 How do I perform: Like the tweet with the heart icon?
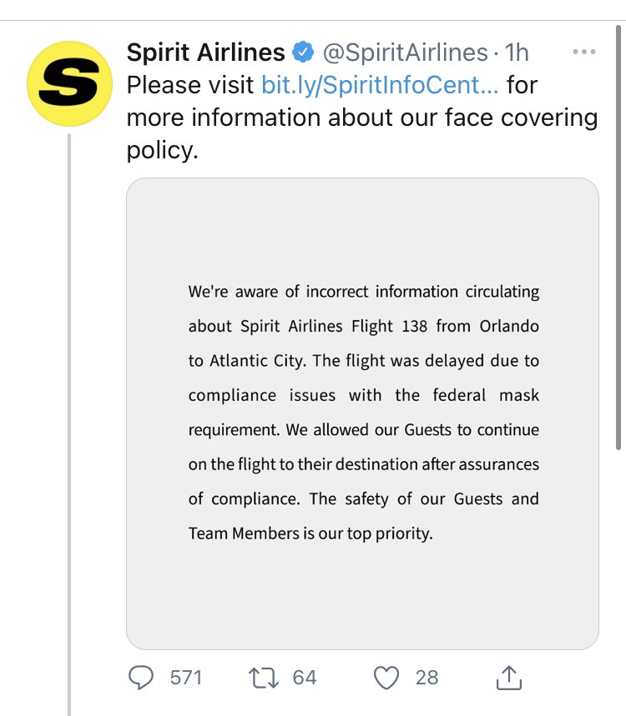[x=386, y=678]
